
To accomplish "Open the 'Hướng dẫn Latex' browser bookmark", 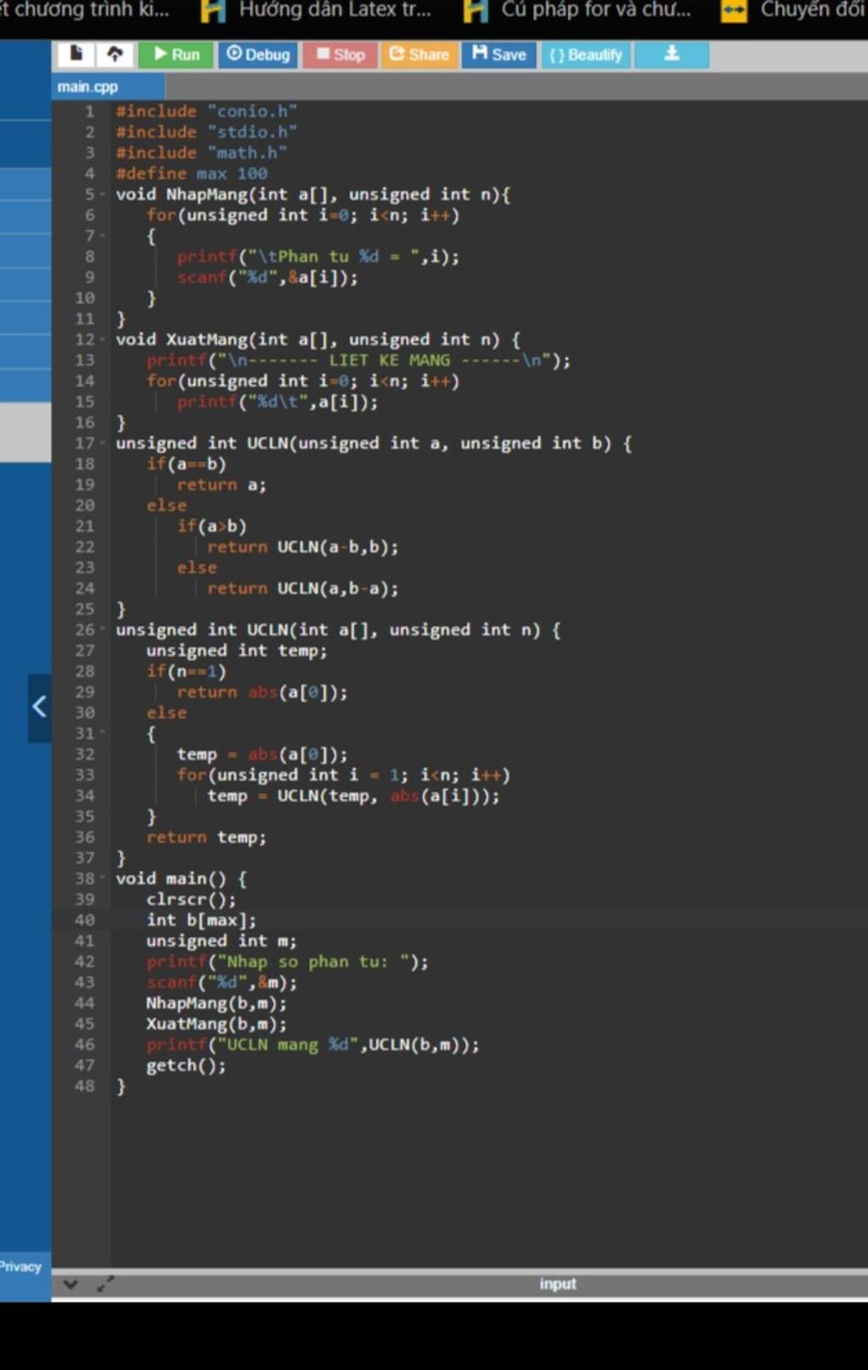I will tap(317, 10).
